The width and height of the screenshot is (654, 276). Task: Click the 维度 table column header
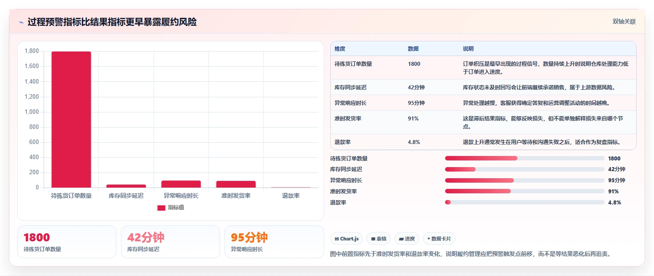(x=340, y=49)
